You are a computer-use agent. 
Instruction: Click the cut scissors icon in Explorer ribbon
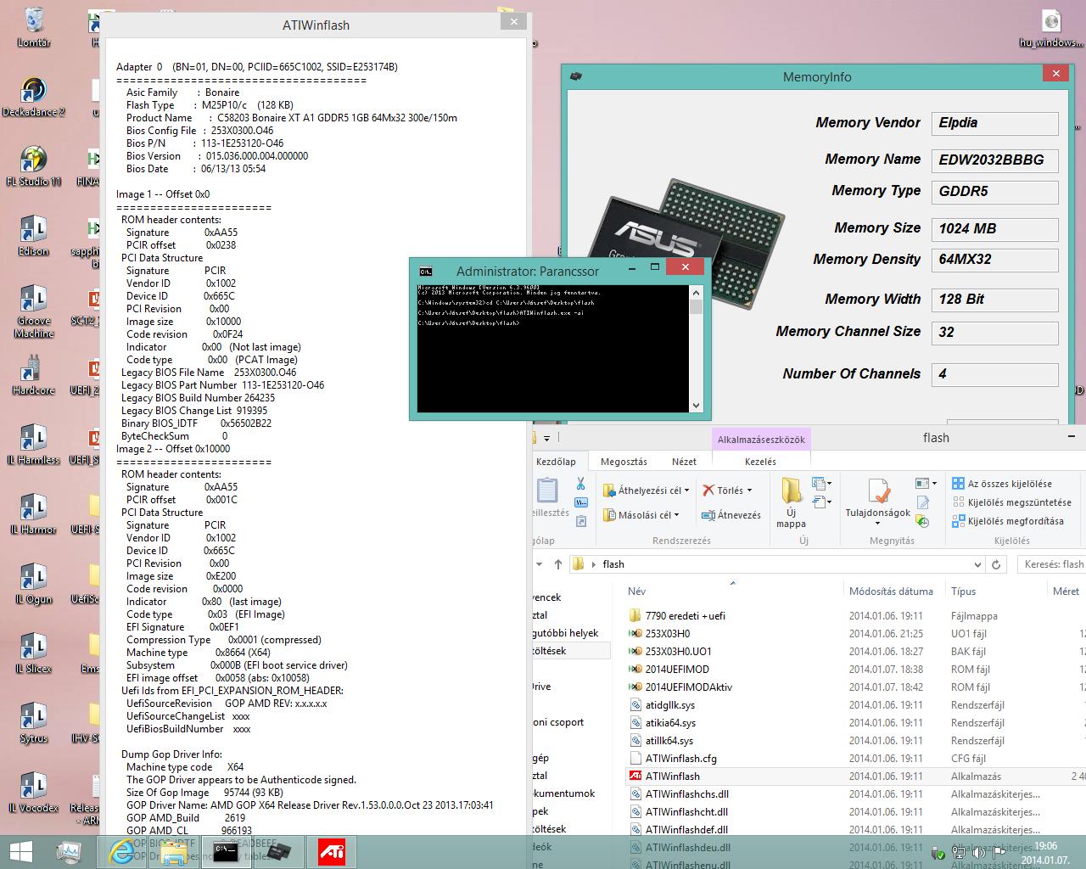tap(580, 484)
